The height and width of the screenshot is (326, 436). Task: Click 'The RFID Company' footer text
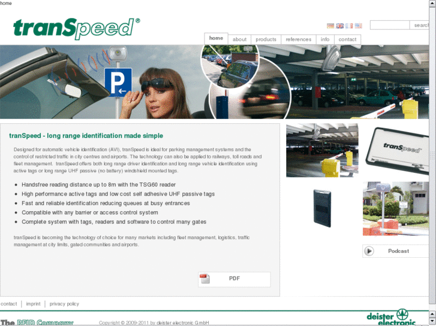[37, 322]
